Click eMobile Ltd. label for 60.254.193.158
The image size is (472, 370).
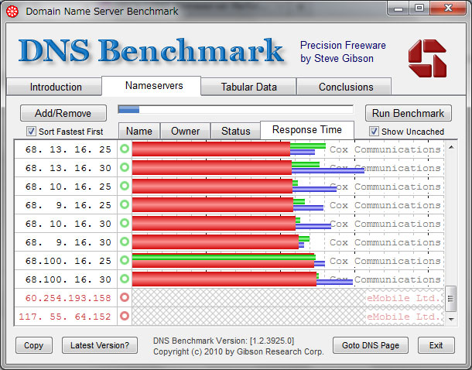pyautogui.click(x=403, y=298)
